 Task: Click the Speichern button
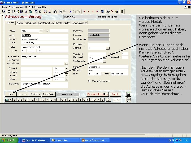coord(35,94)
